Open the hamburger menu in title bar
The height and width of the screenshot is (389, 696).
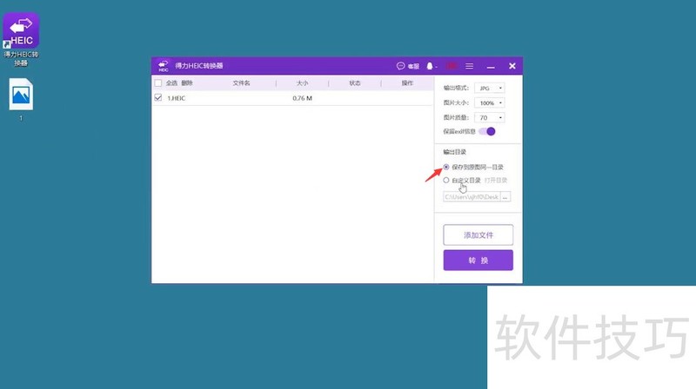point(470,66)
